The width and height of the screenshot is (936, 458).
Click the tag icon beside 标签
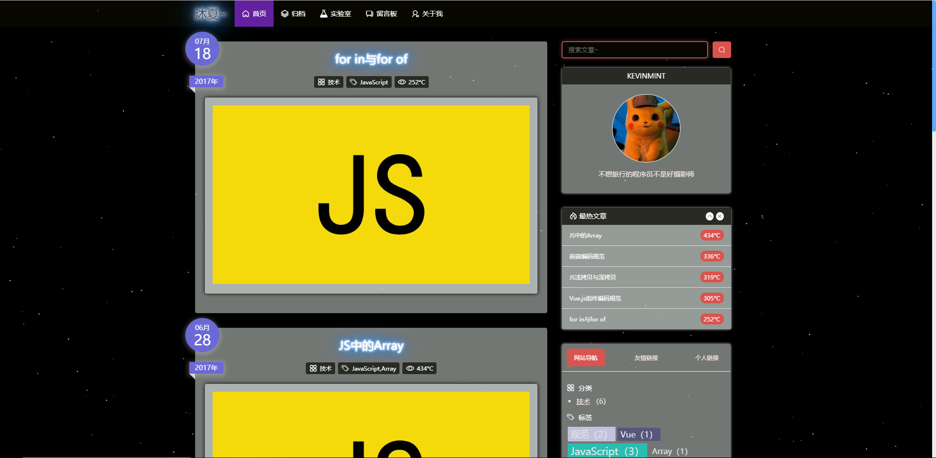point(571,417)
